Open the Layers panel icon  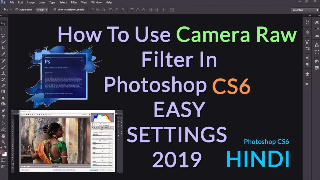click(307, 74)
